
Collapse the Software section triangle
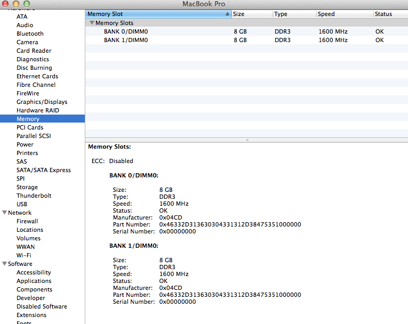click(4, 264)
